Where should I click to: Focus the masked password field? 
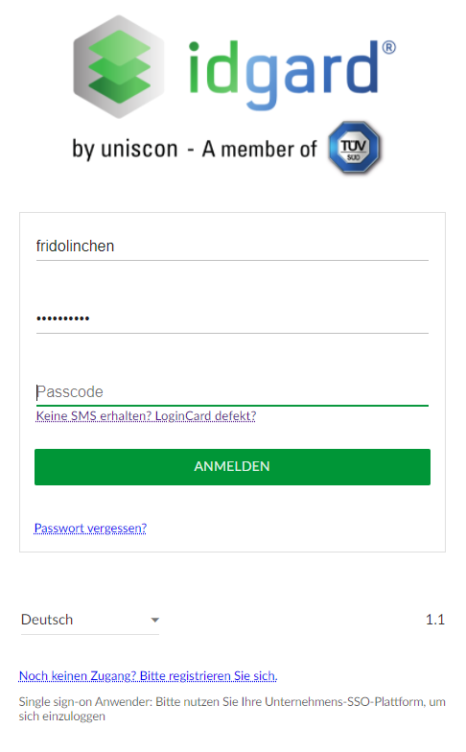(x=232, y=318)
